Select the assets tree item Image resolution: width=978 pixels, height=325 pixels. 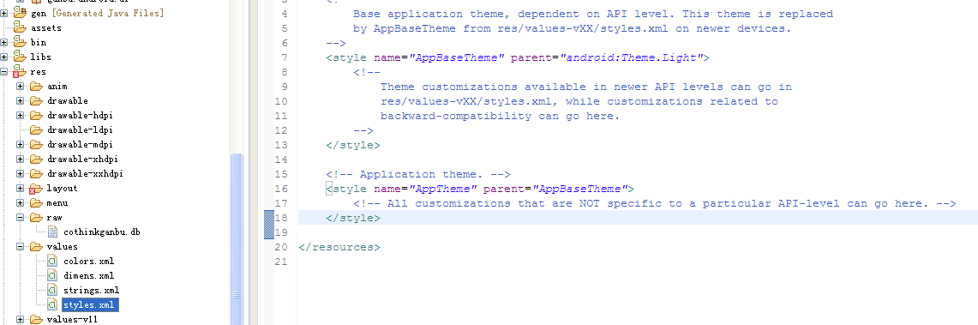(46, 28)
